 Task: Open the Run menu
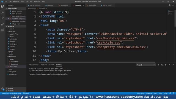pos(31,2)
